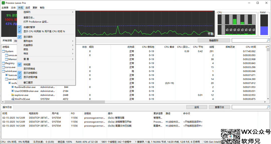Sort by the 优先级 column header
271x144 pixels.
click(123, 47)
